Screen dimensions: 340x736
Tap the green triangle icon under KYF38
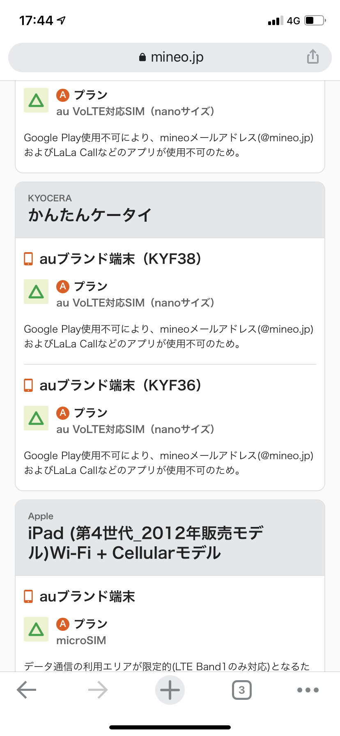pyautogui.click(x=36, y=292)
